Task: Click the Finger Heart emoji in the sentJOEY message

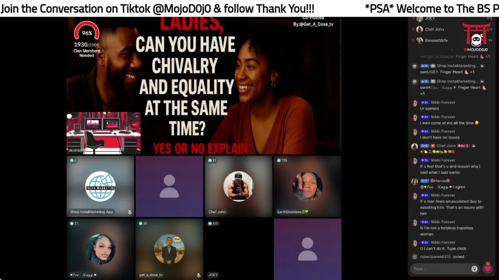Action: coord(466,72)
